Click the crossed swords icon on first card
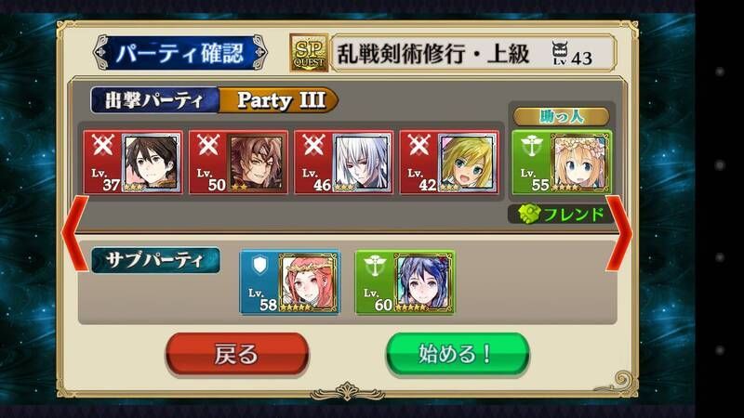 [102, 145]
